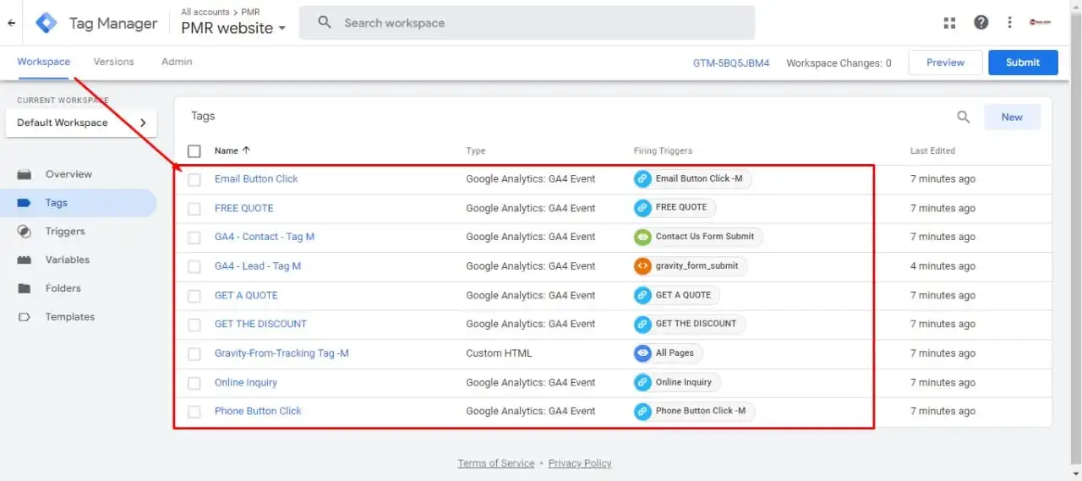The image size is (1082, 481).
Task: Click eye icon of All Pages trigger
Action: (x=642, y=353)
